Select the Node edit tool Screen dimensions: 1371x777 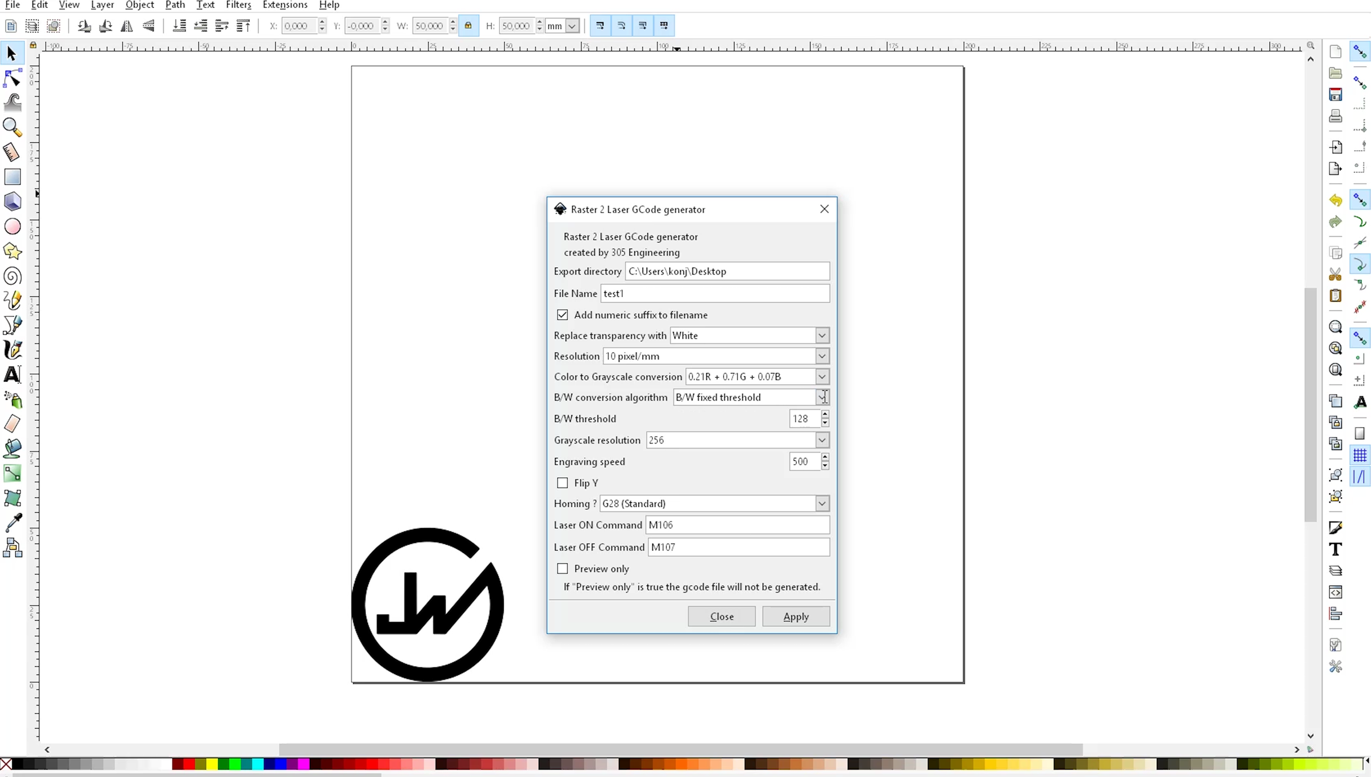tap(12, 78)
